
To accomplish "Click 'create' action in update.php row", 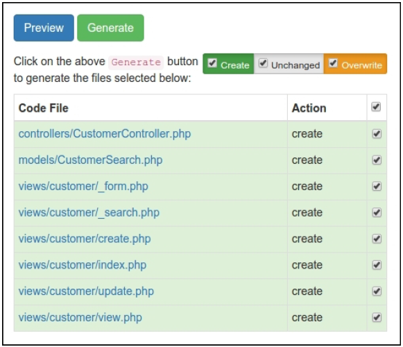I will tap(307, 291).
